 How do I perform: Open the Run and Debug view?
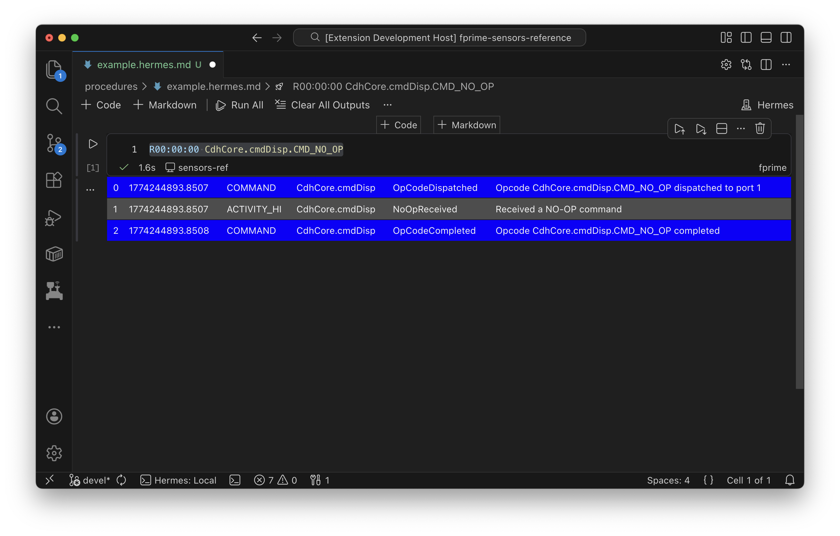[x=54, y=218]
